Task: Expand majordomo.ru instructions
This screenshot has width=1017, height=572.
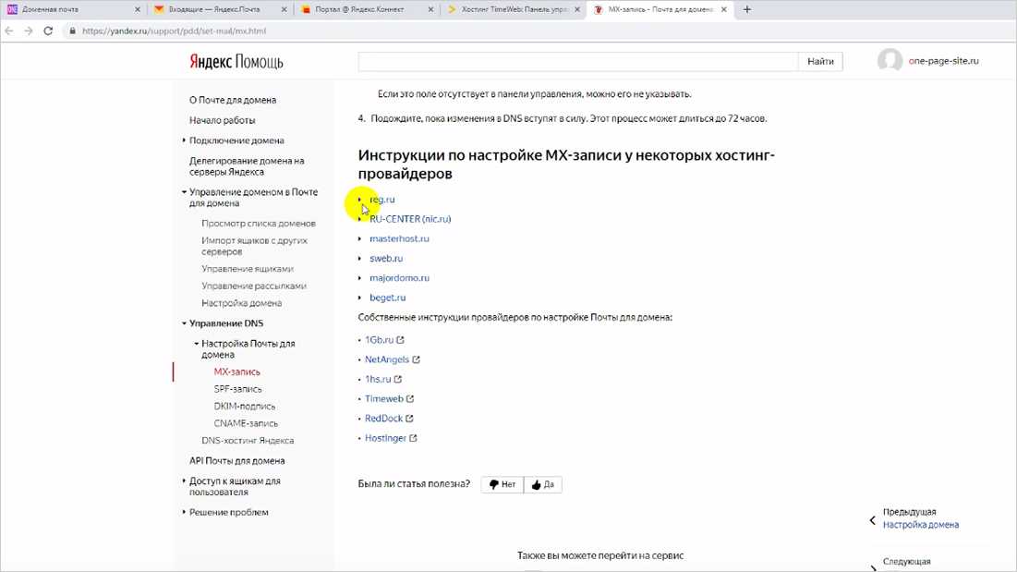Action: click(x=399, y=277)
